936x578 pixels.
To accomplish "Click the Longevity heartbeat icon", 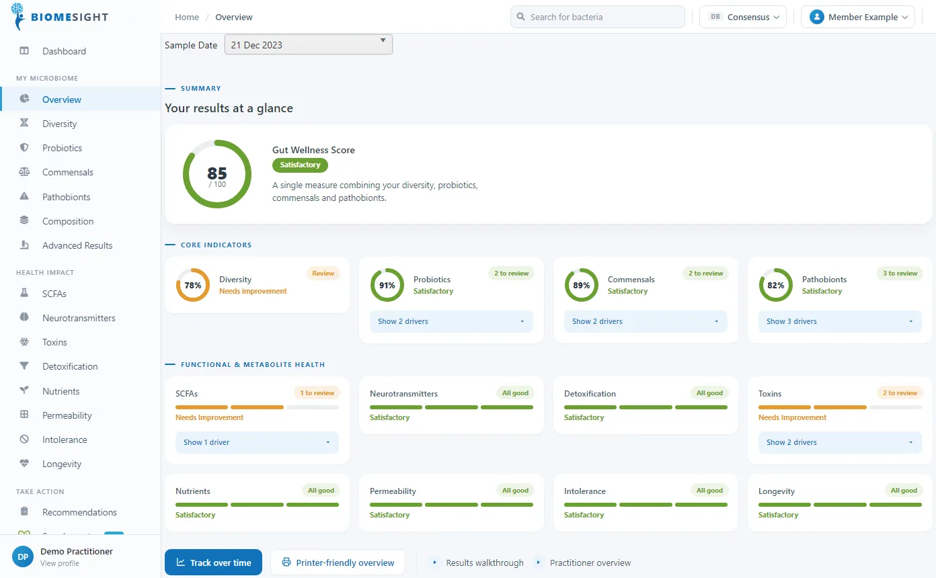I will pyautogui.click(x=24, y=464).
